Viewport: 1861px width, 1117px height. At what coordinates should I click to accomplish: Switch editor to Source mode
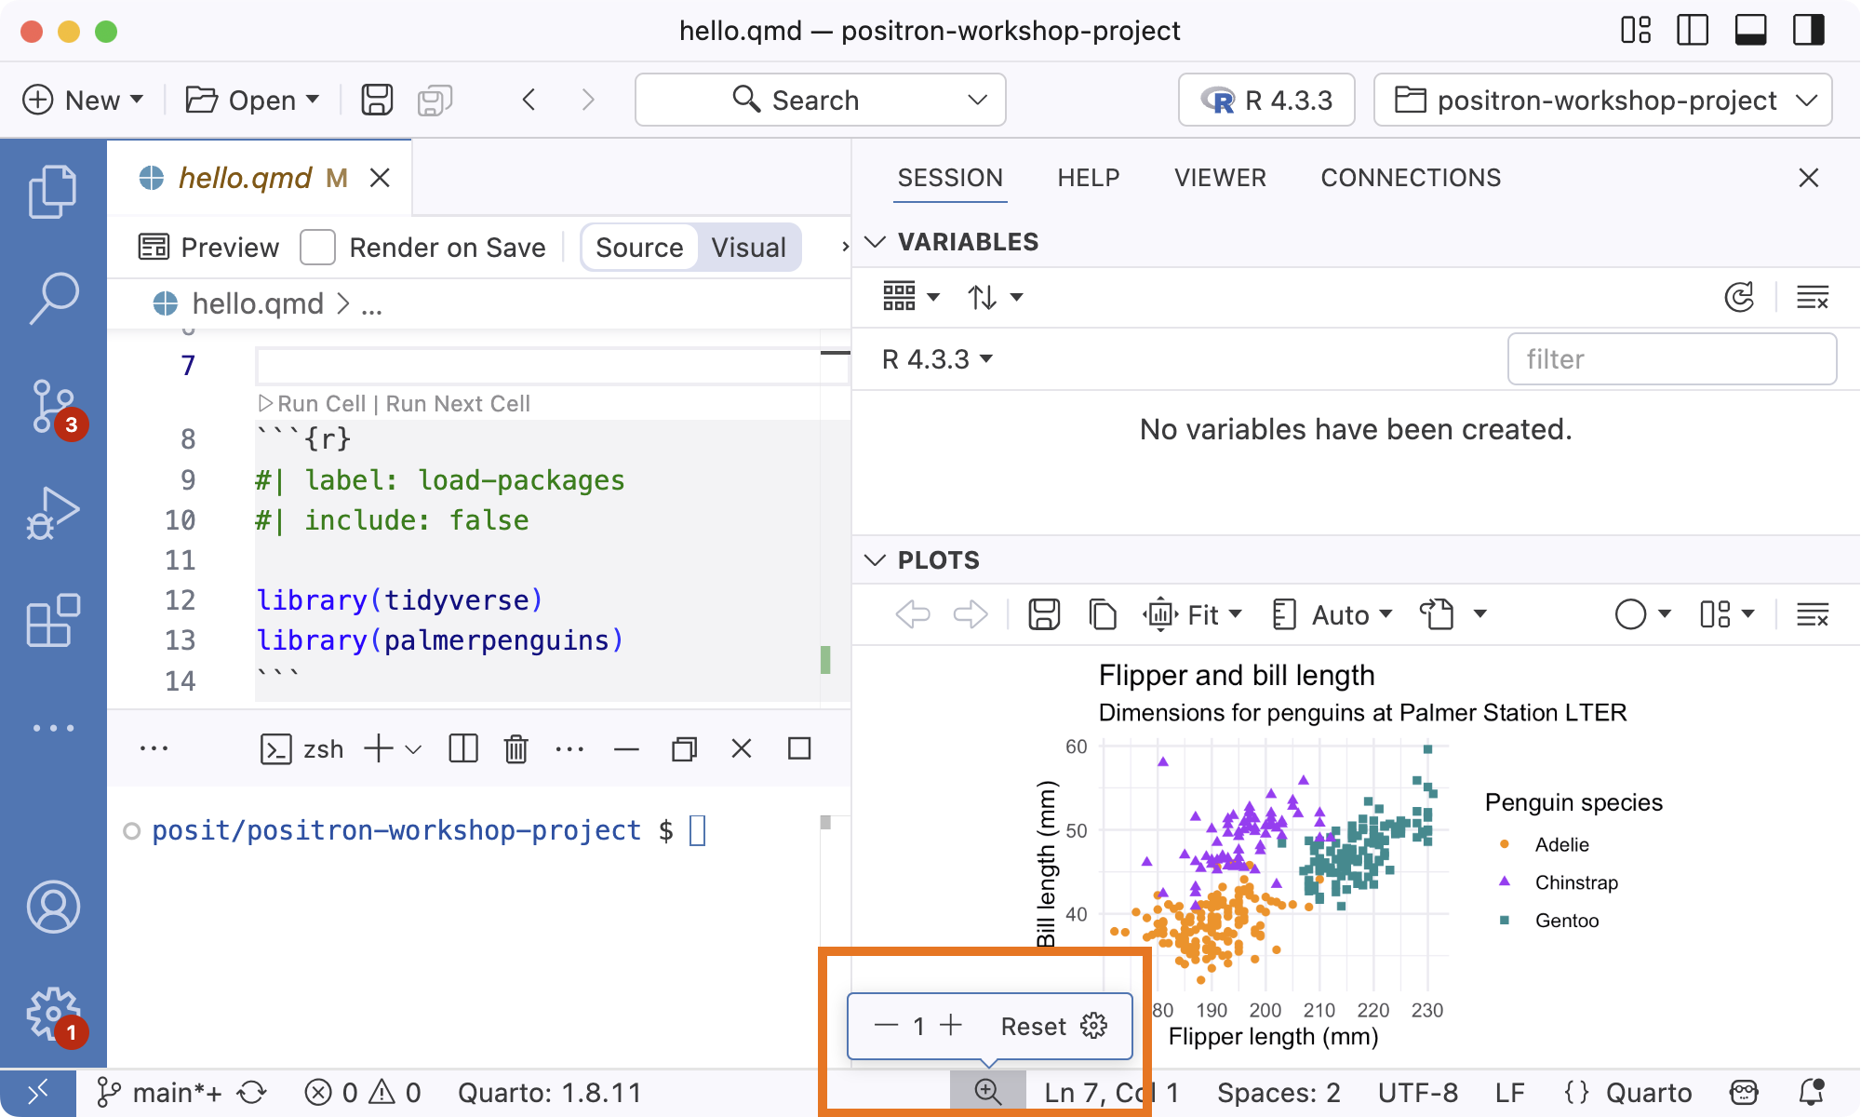(x=639, y=248)
